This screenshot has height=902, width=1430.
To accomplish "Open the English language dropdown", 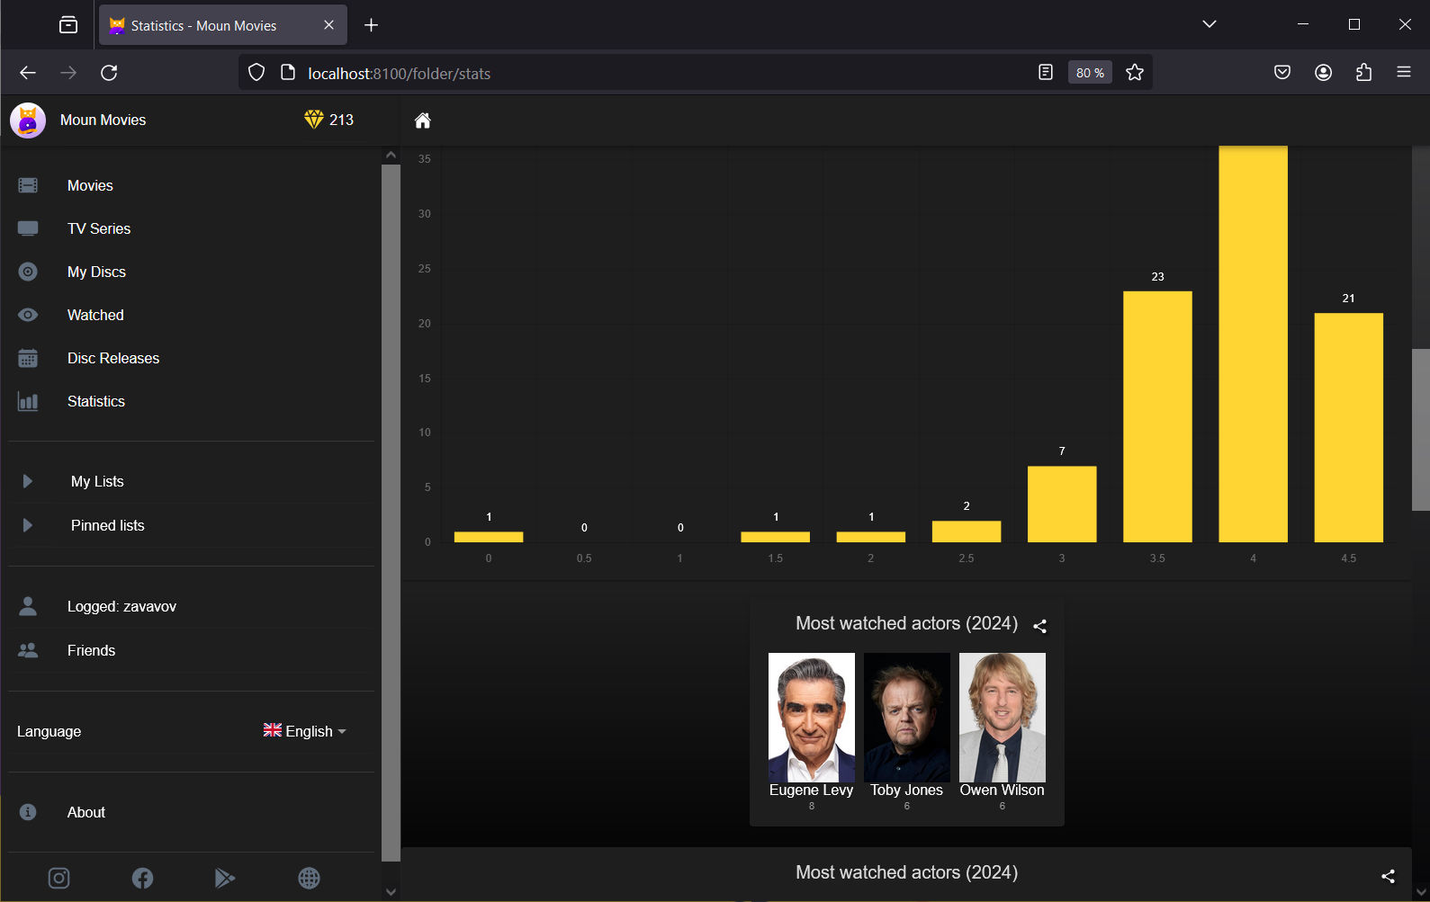I will [x=304, y=731].
